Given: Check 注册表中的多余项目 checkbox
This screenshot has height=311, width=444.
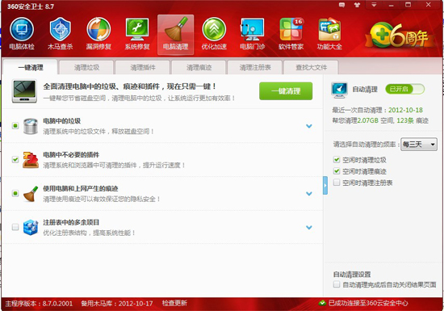Looking at the screenshot, I should 15,227.
